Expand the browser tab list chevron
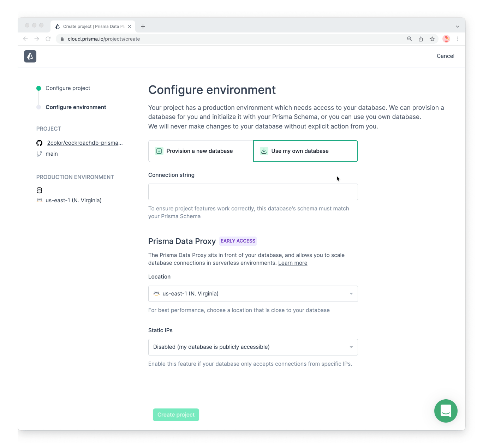Image resolution: width=483 pixels, height=448 pixels. [457, 26]
